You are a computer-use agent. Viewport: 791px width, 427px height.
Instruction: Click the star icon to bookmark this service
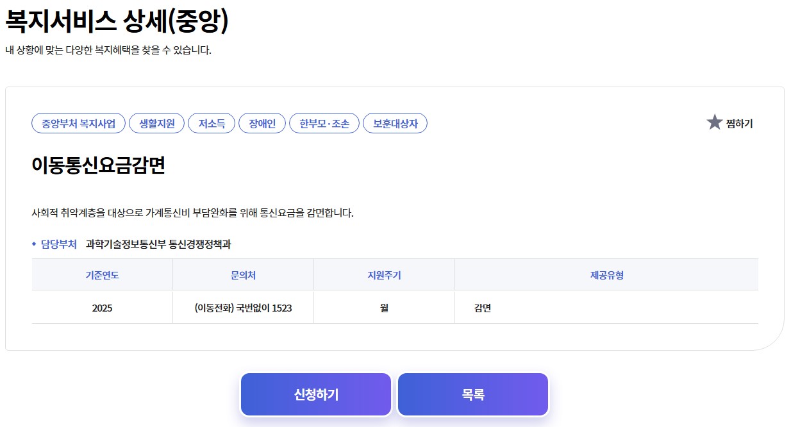pos(713,122)
